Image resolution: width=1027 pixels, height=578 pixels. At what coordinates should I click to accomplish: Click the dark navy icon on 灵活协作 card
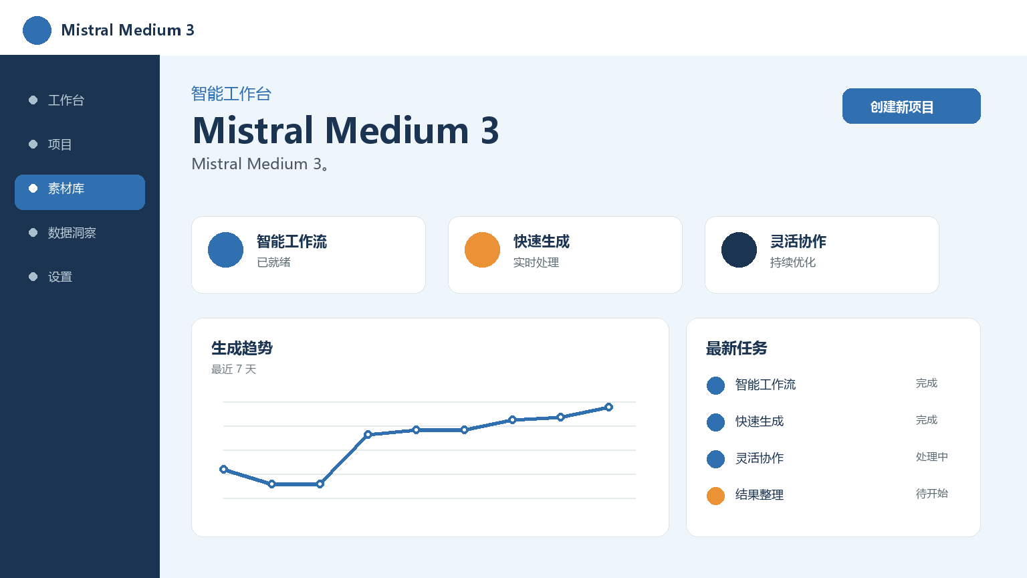tap(739, 250)
